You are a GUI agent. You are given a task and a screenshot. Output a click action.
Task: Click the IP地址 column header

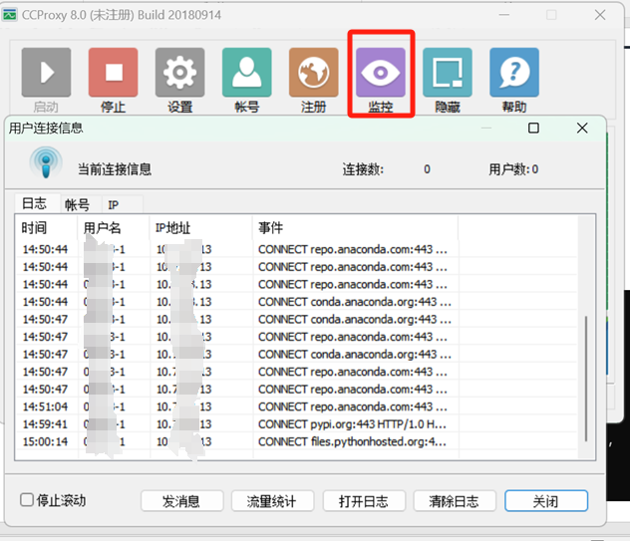click(x=201, y=228)
